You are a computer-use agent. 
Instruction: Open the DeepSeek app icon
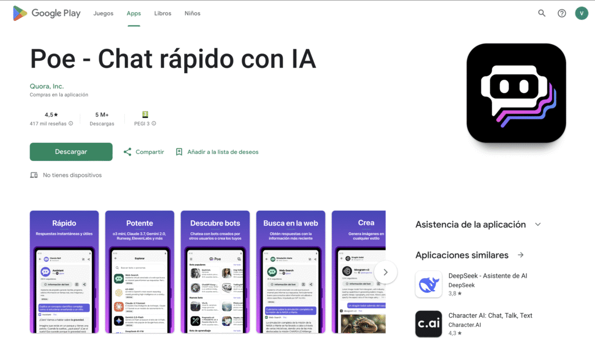pos(428,284)
